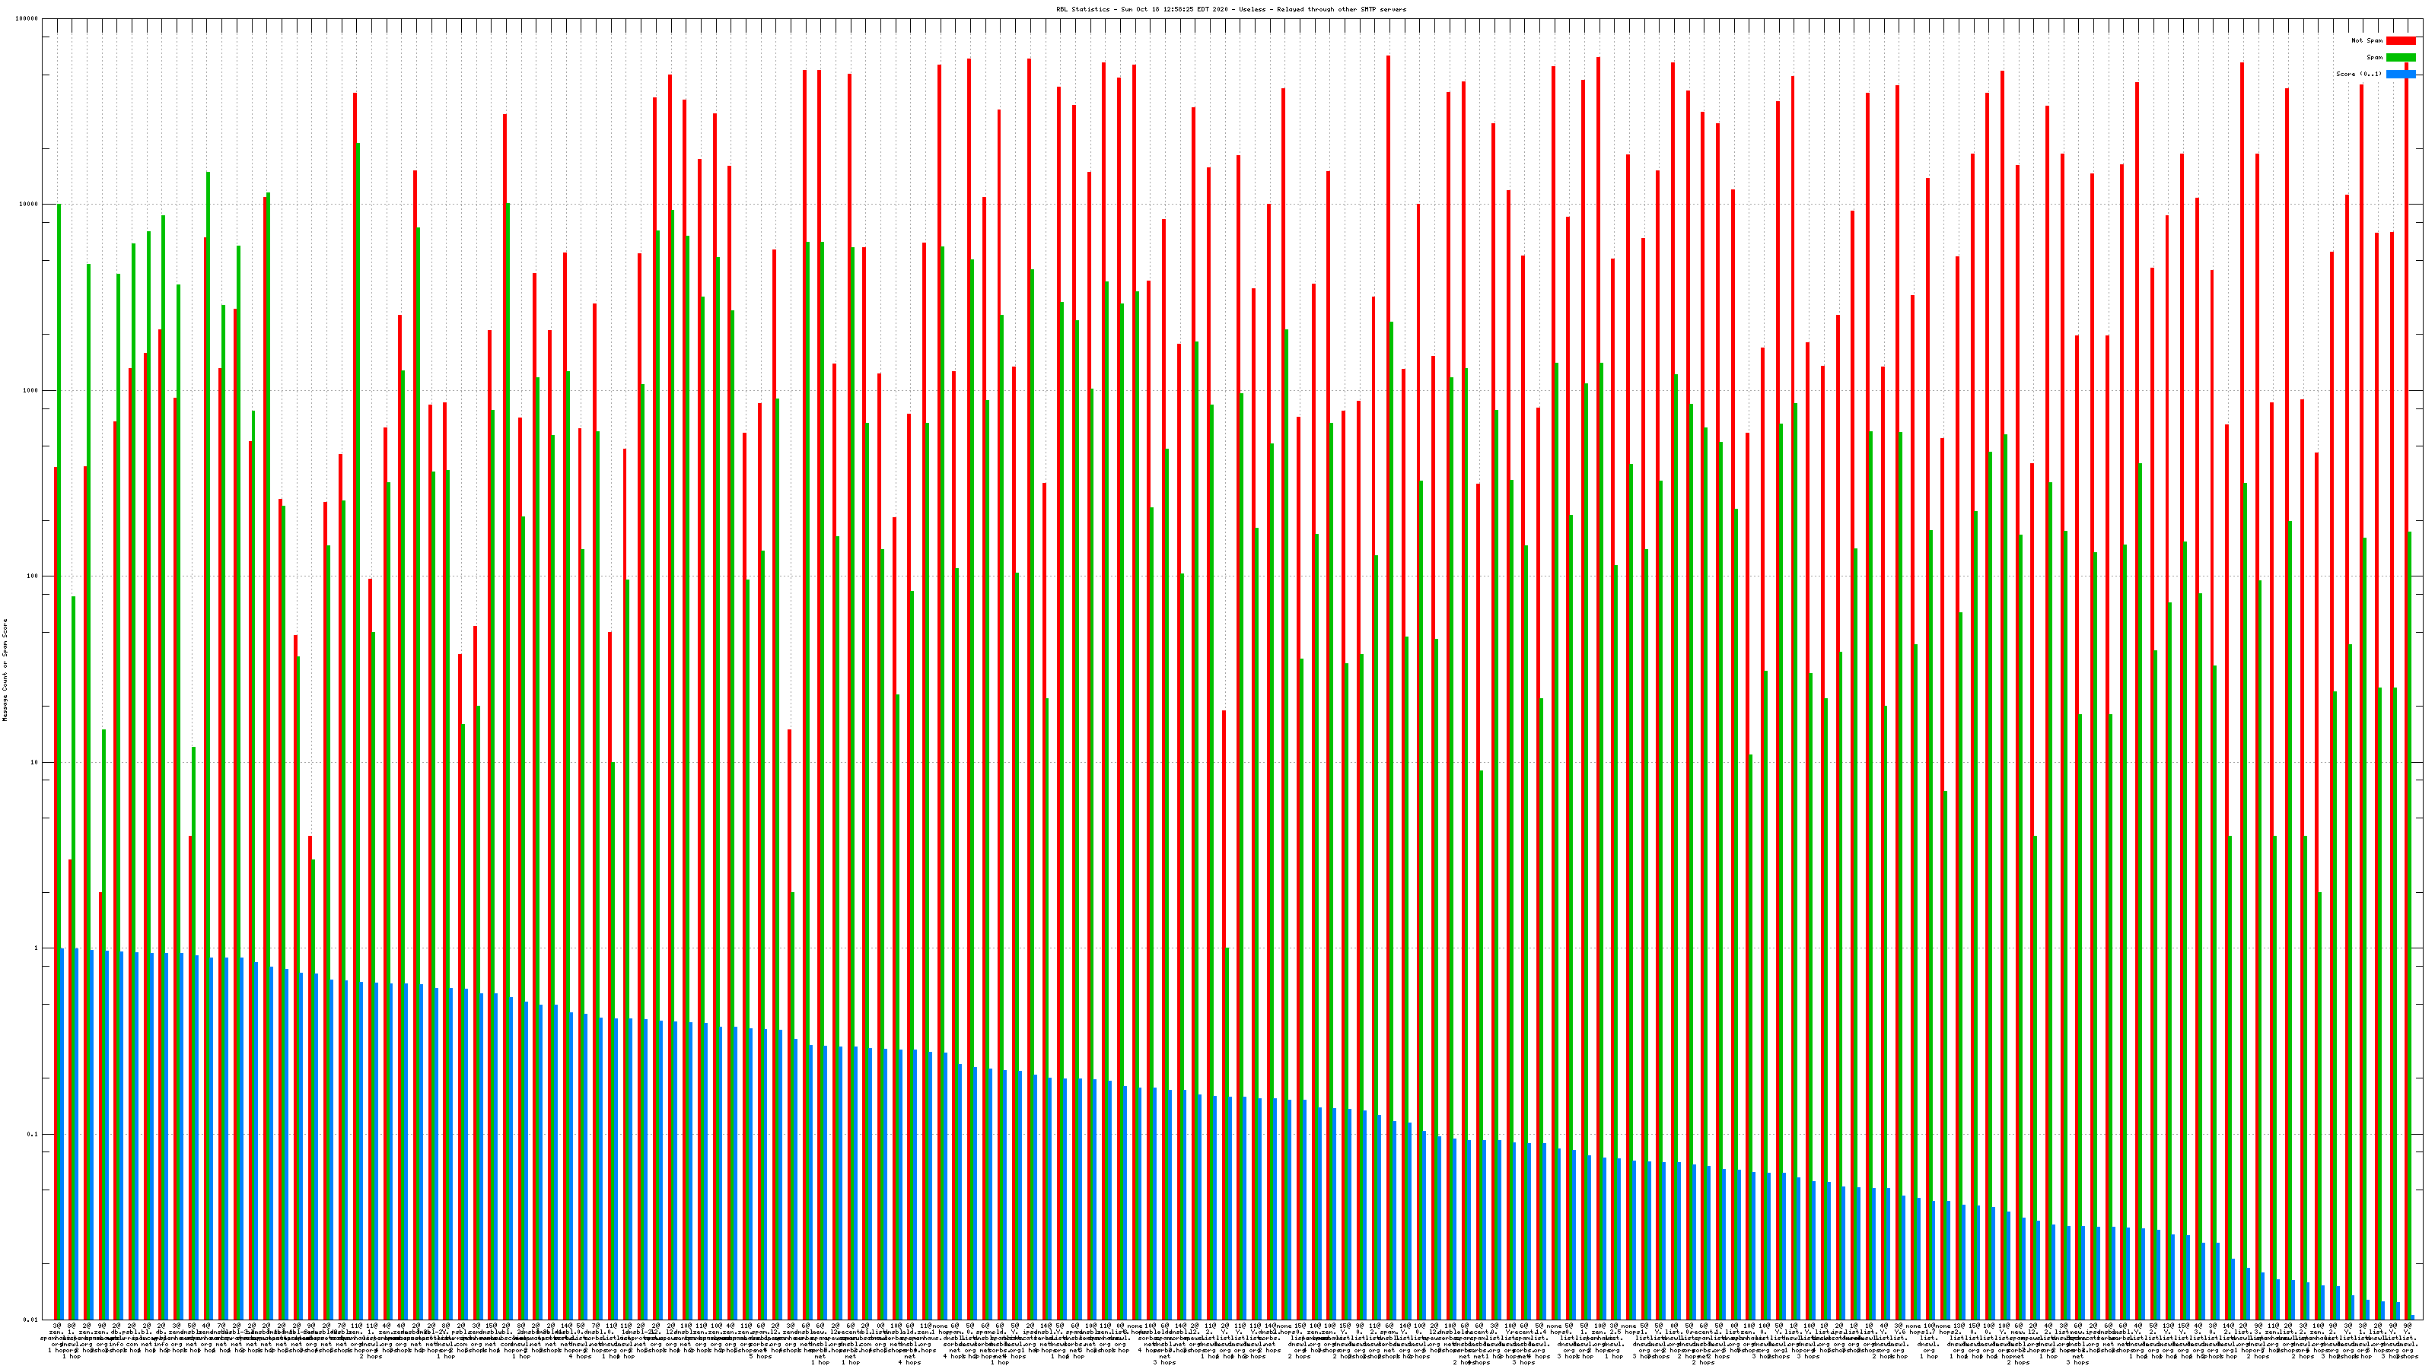Click the 0.1 y-axis tick label
Image resolution: width=2435 pixels, height=1369 pixels.
[x=33, y=1135]
